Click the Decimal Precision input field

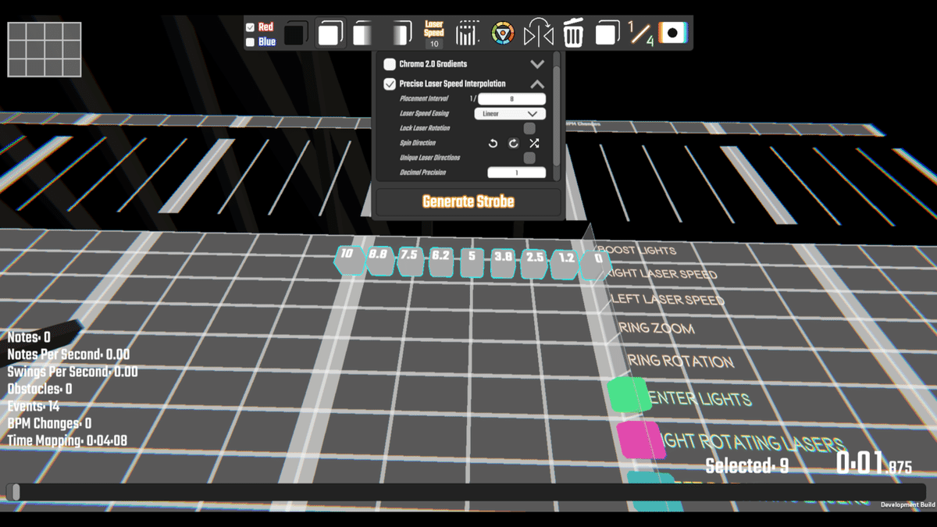tap(516, 173)
